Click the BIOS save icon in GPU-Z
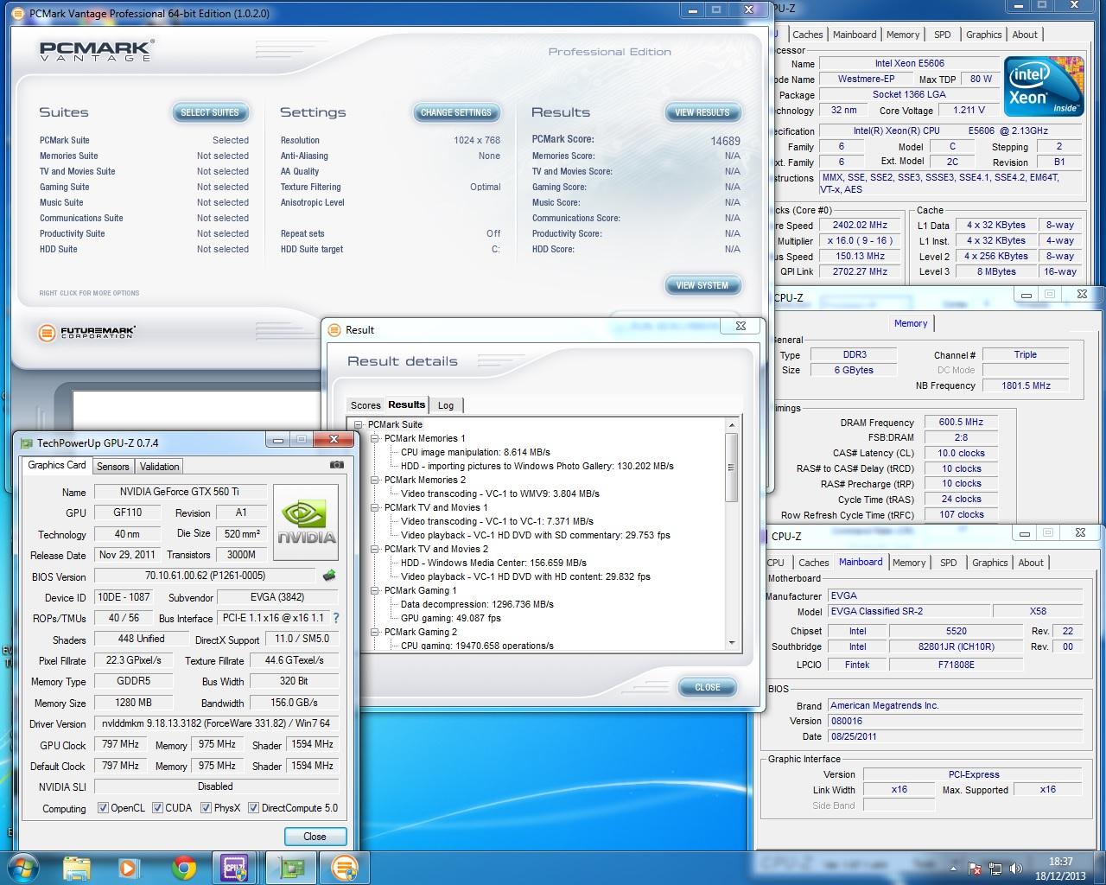 point(329,576)
